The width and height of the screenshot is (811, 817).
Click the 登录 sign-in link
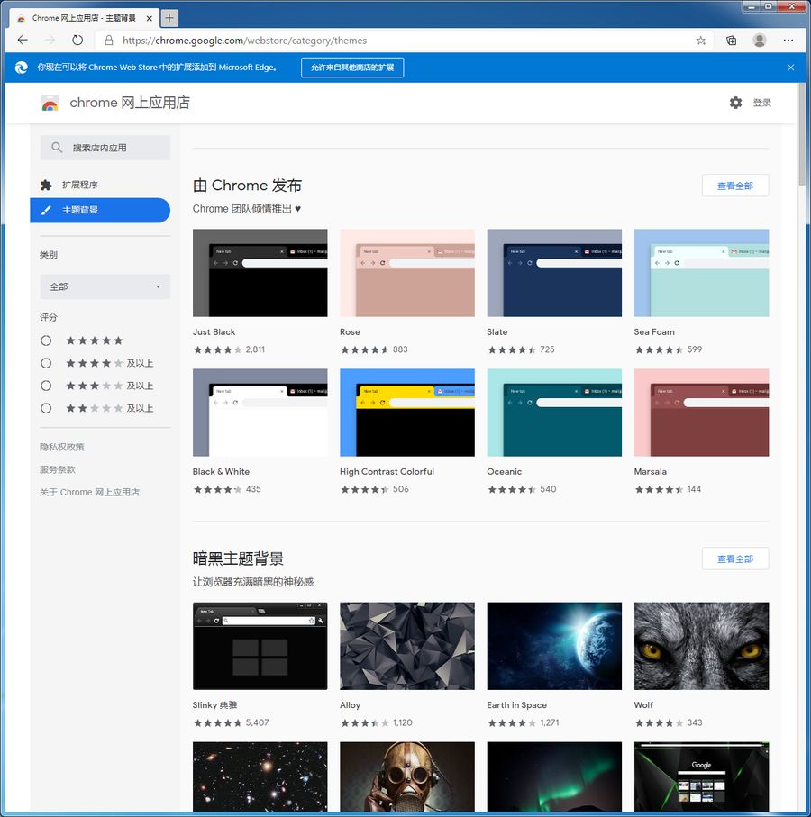coord(762,103)
